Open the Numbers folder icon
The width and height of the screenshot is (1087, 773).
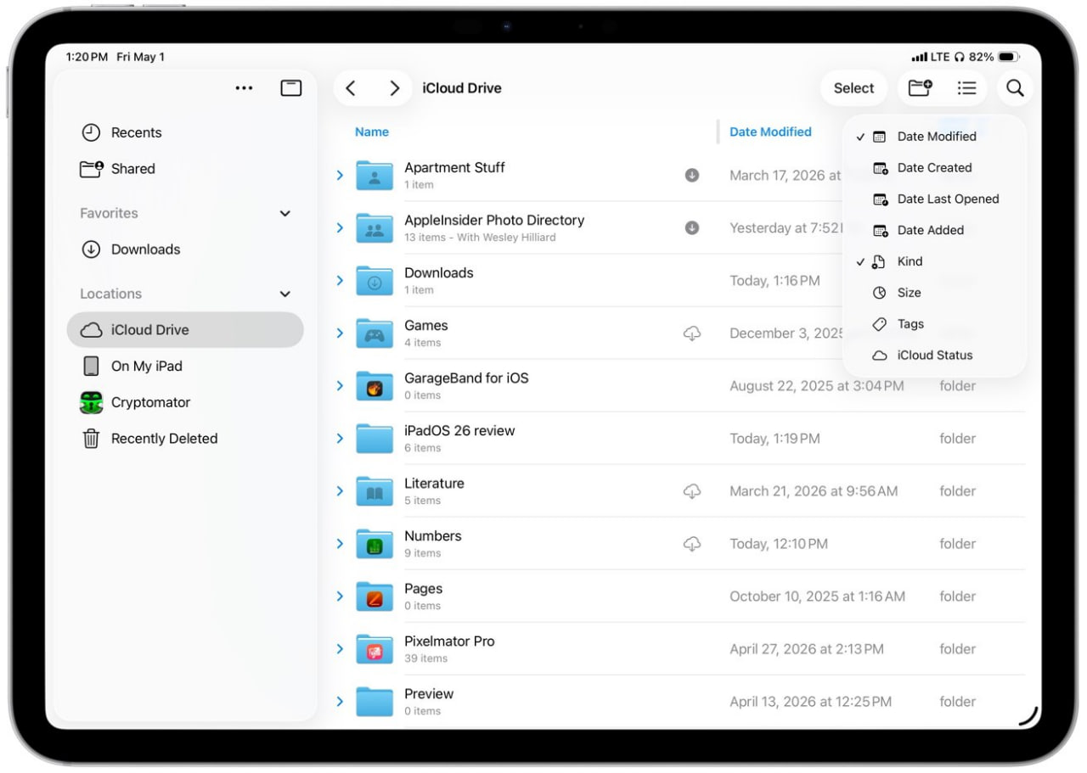click(x=375, y=543)
